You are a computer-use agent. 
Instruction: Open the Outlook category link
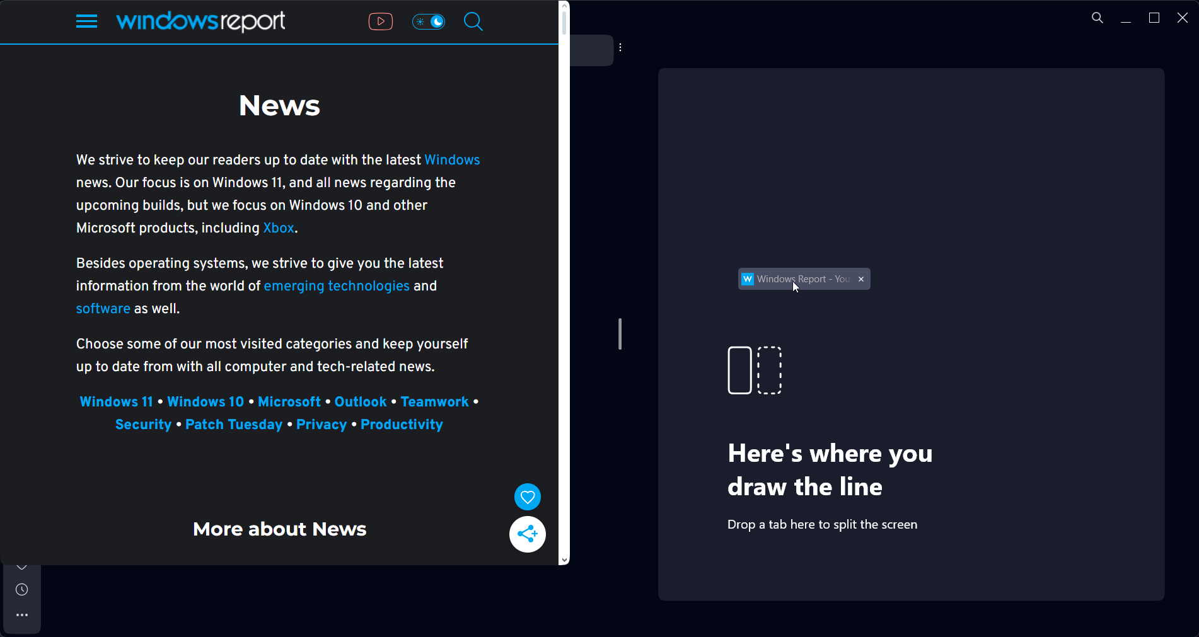(x=361, y=402)
